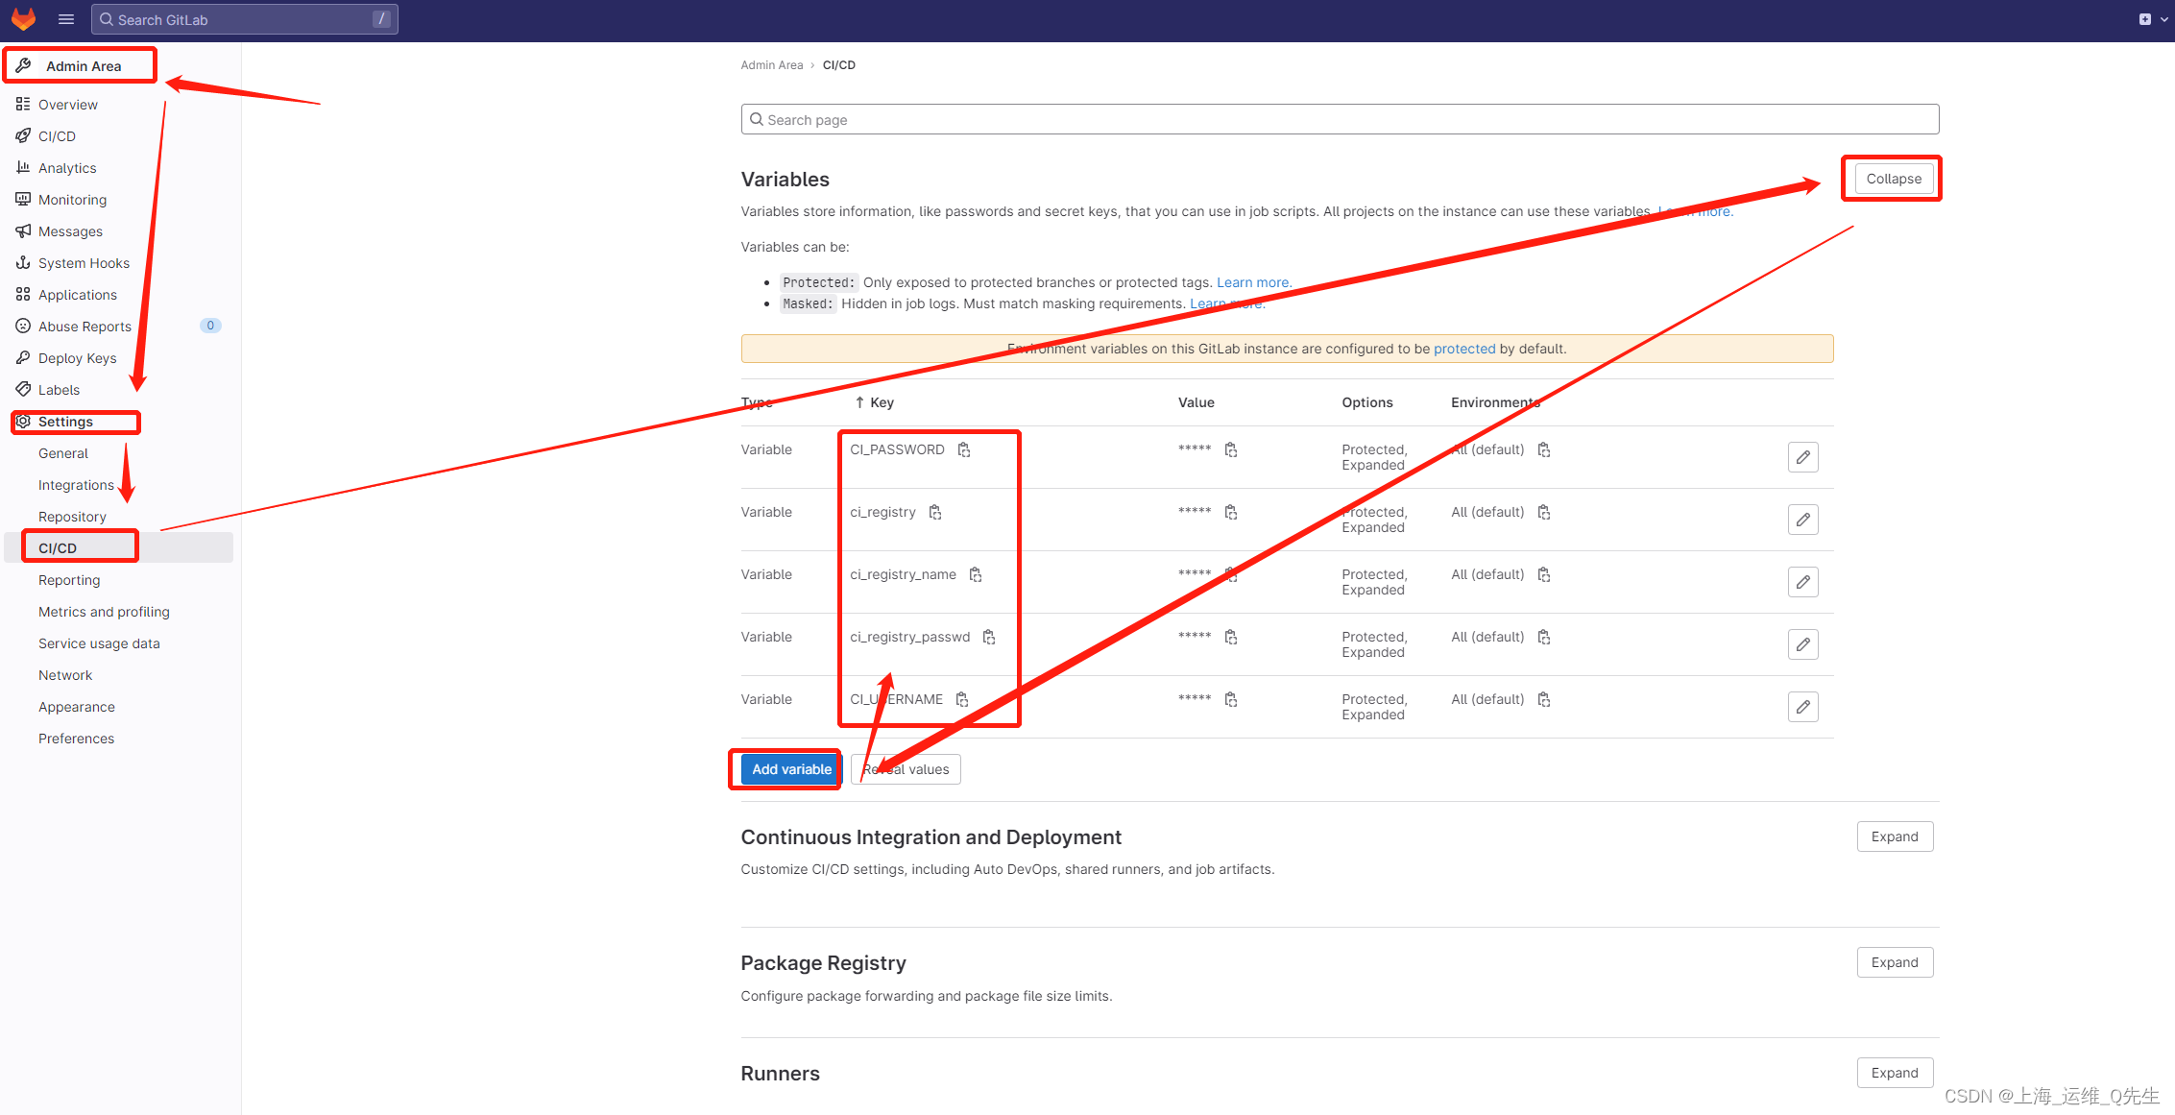Image resolution: width=2175 pixels, height=1115 pixels.
Task: Click the GitLab fox logo
Action: [23, 19]
